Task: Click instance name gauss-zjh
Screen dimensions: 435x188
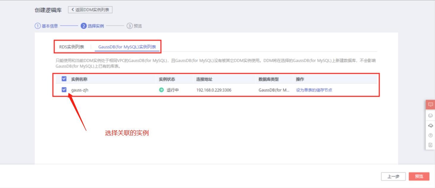Action: (80, 90)
